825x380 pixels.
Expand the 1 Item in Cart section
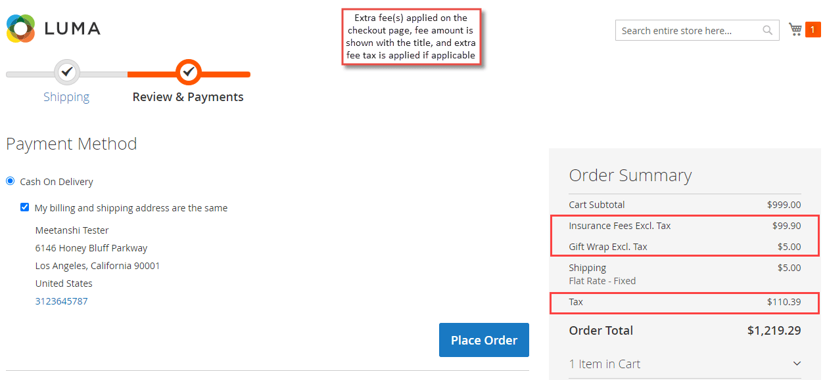click(685, 364)
